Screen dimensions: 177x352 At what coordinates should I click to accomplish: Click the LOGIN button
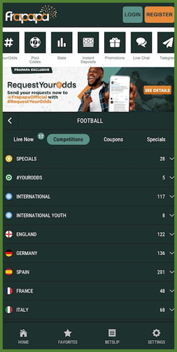coord(133,14)
